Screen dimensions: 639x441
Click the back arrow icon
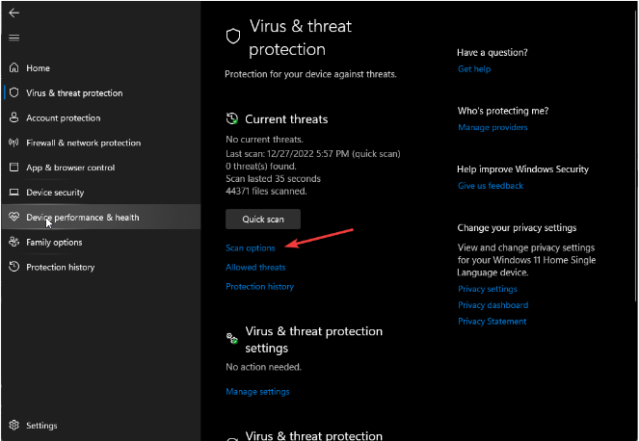tap(13, 13)
